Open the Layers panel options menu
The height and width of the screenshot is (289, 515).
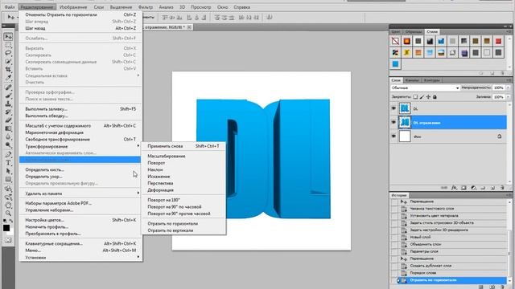(509, 80)
